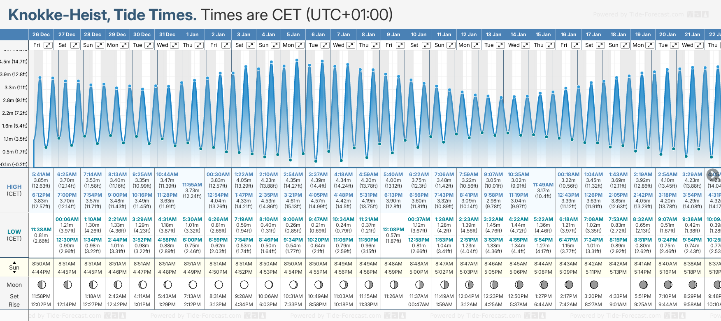Click the down arrow below Sun label

tap(14, 273)
